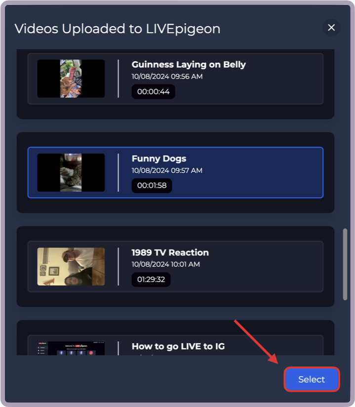Click the 01:29:32 duration badge
The height and width of the screenshot is (407, 355).
[151, 280]
